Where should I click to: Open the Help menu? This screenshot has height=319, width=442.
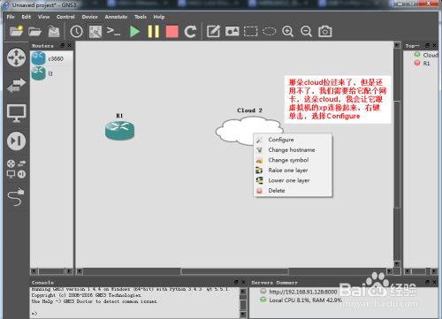tap(159, 17)
